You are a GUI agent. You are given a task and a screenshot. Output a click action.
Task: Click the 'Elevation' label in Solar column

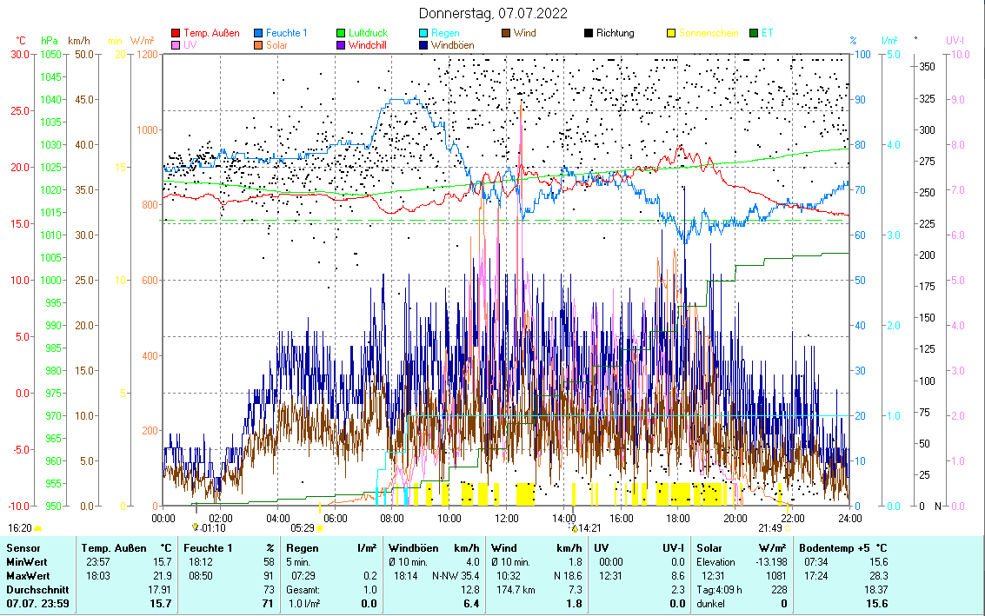715,562
